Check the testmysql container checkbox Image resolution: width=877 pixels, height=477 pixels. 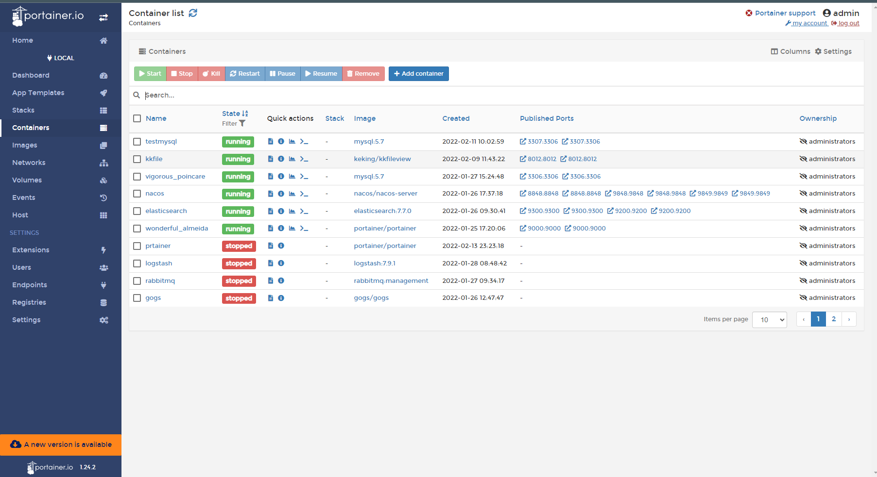click(x=137, y=142)
